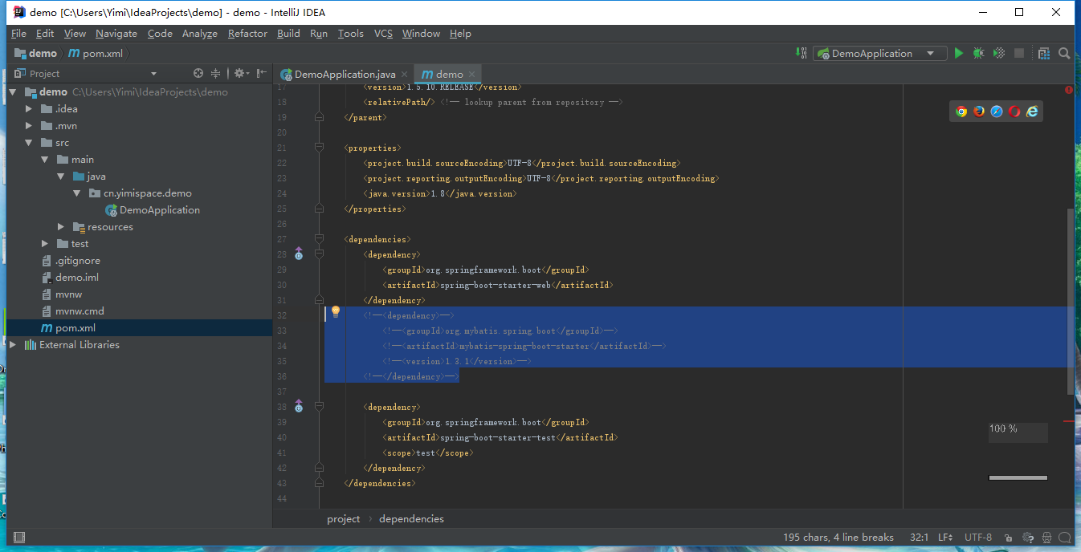Open notifications balloon icon in status bar

click(1065, 538)
